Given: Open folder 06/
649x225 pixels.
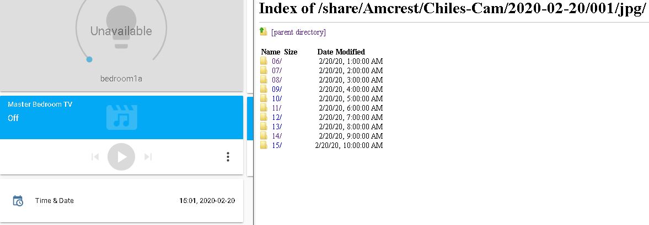Looking at the screenshot, I should [x=277, y=61].
